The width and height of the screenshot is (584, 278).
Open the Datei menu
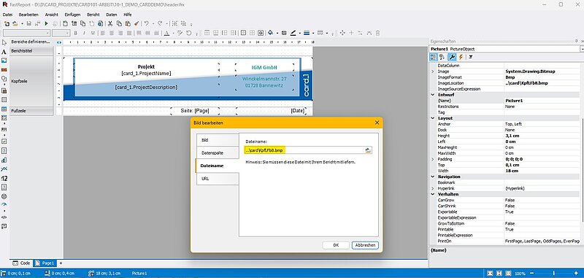[x=7, y=15]
